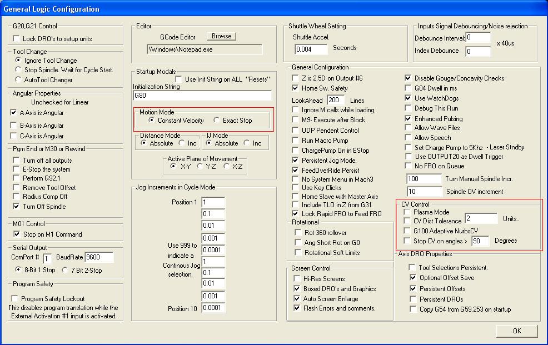
Task: Enable Program Safety Lockout
Action: pyautogui.click(x=14, y=298)
